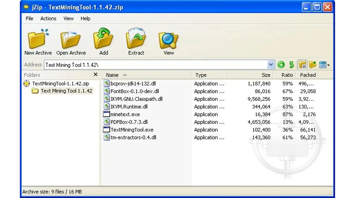The width and height of the screenshot is (353, 198).
Task: Click the bcprov-jdk14-132.dll file icon
Action: [106, 83]
